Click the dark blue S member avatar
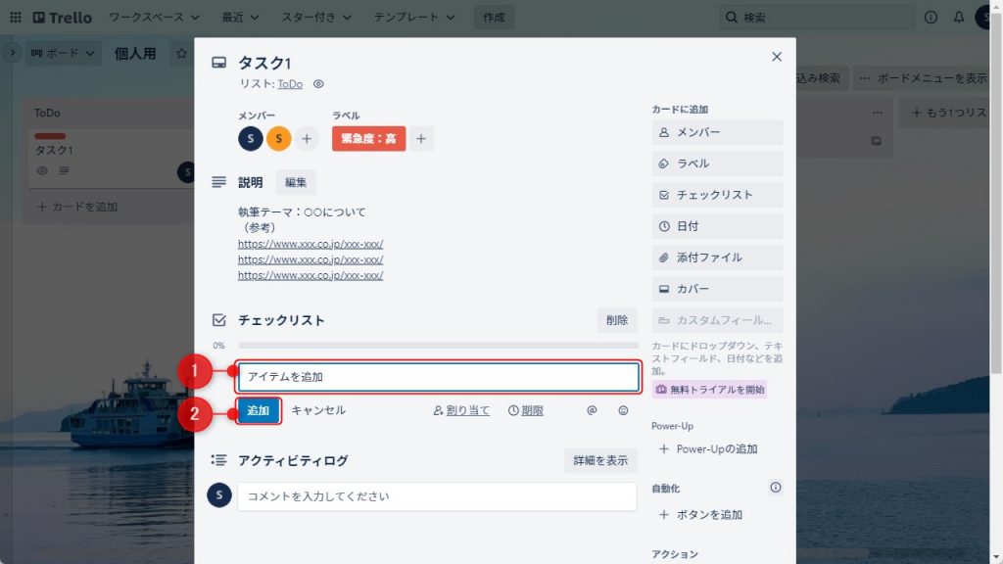 pos(251,139)
